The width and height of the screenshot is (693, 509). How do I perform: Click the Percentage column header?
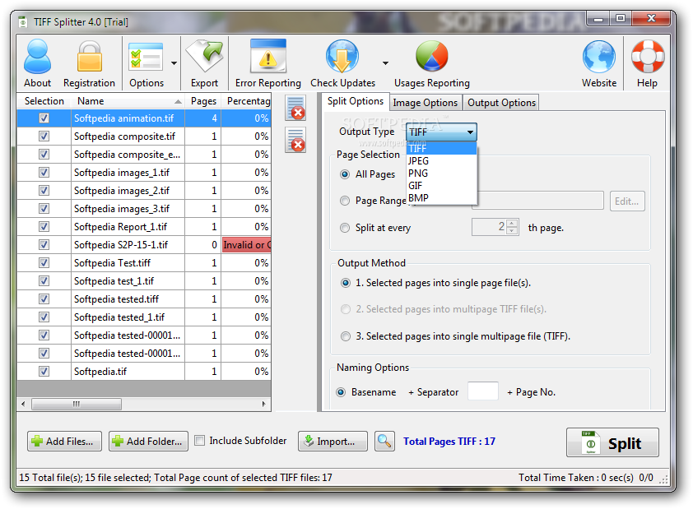tap(247, 101)
